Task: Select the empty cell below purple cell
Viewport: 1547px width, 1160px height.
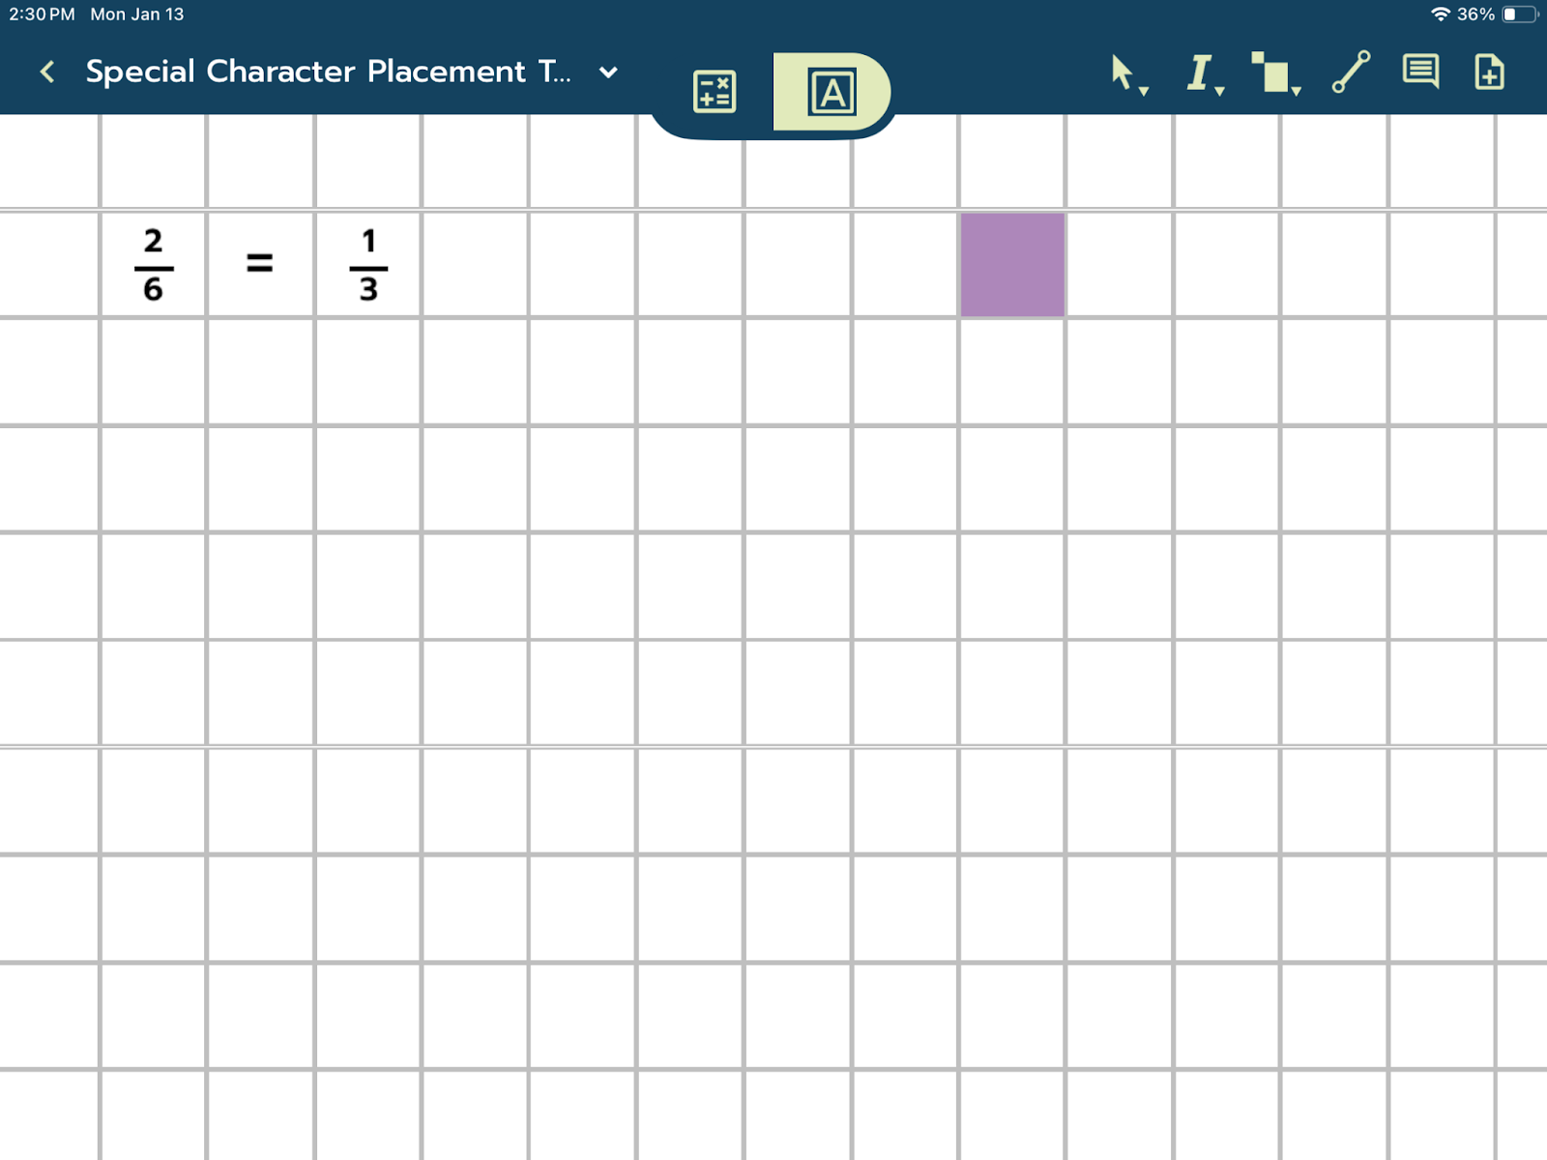Action: tap(1012, 371)
